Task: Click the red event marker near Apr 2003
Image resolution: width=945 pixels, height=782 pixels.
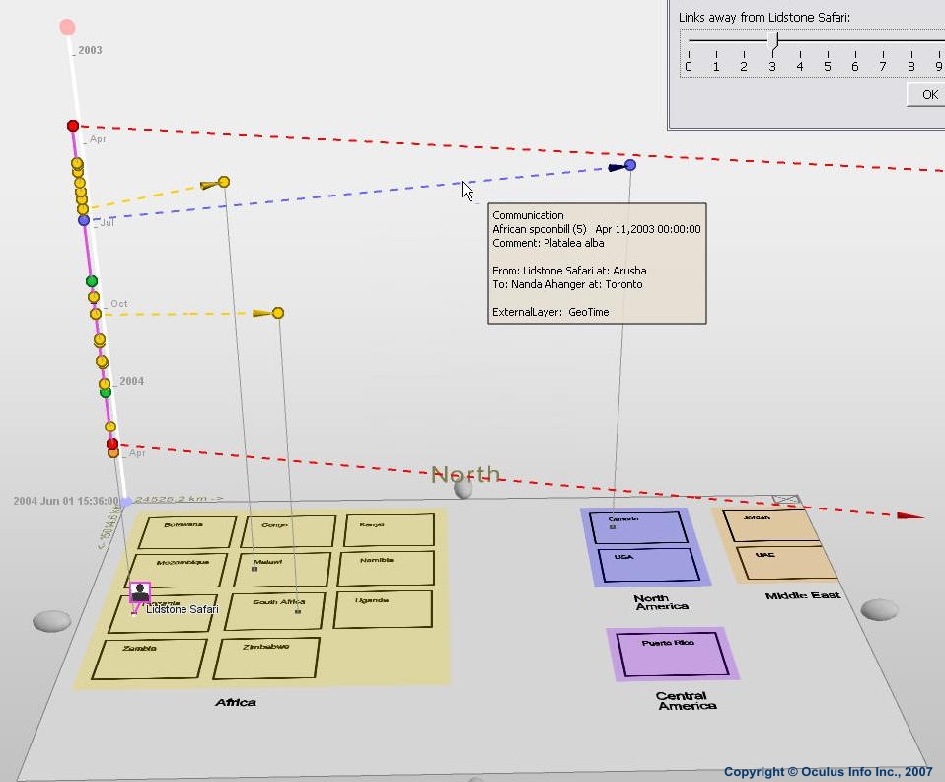Action: pyautogui.click(x=73, y=126)
